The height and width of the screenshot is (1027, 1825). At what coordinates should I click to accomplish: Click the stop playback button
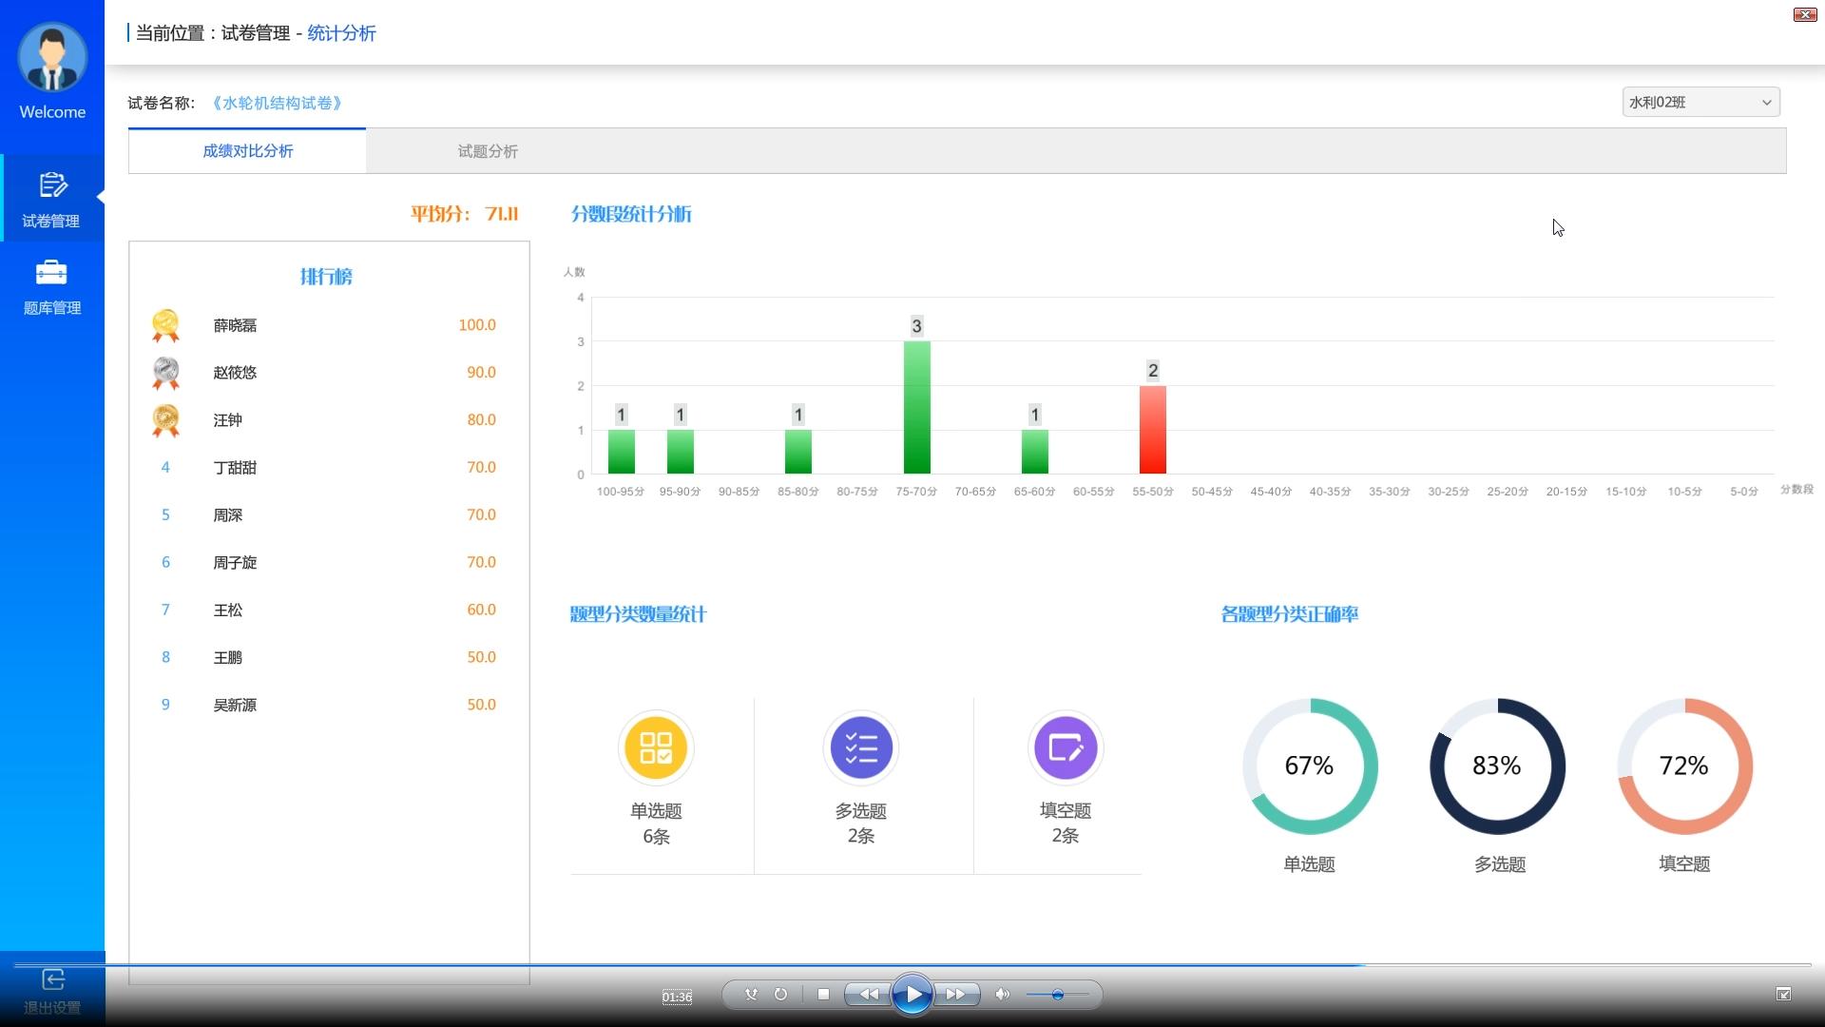(x=823, y=995)
